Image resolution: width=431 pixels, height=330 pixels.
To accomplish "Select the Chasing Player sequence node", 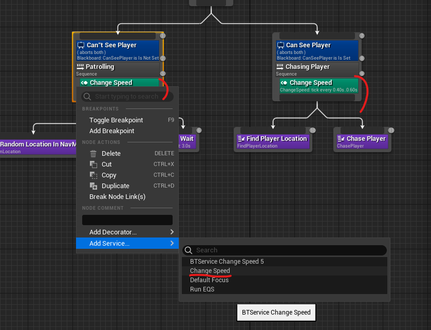I will pyautogui.click(x=317, y=69).
